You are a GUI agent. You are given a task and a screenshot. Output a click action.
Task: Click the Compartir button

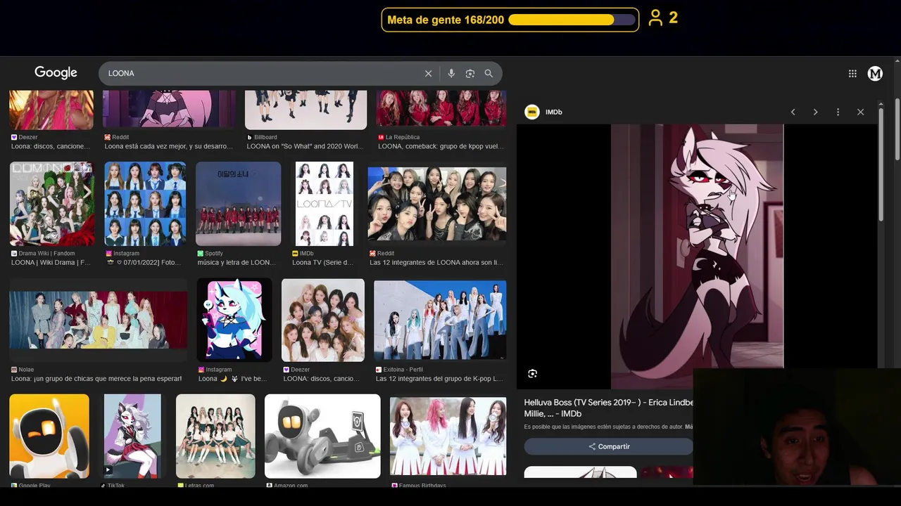(609, 446)
